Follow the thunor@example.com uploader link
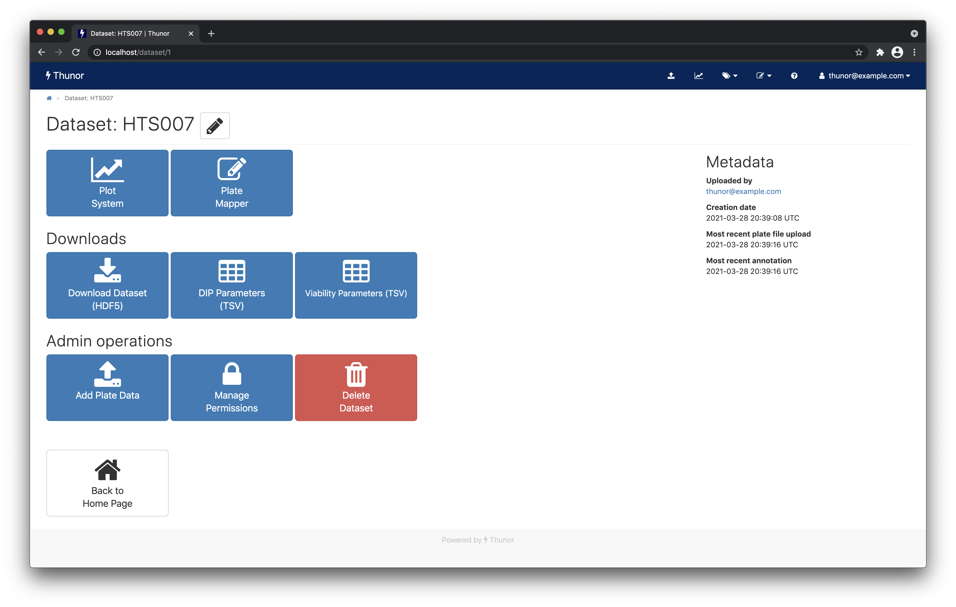The width and height of the screenshot is (956, 607). (743, 191)
